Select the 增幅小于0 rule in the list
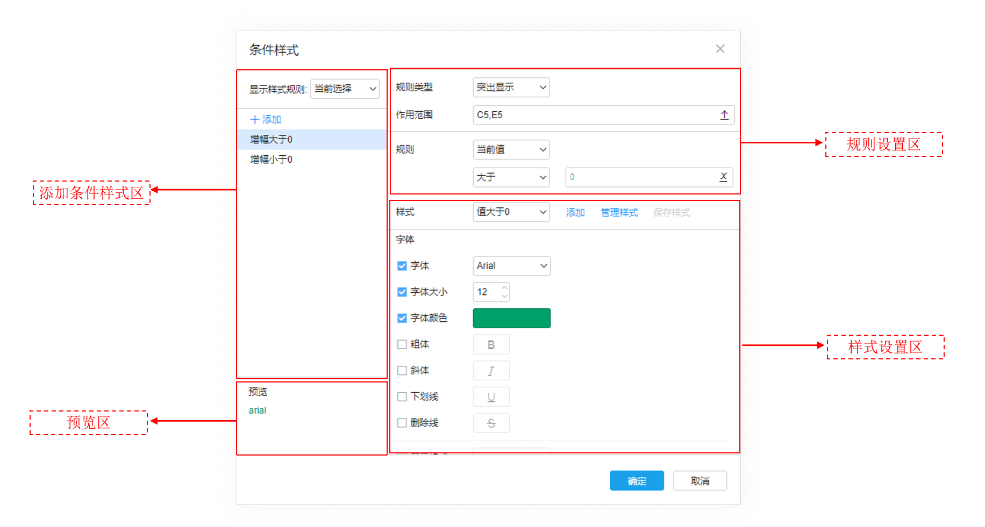Viewport: 985px width, 527px height. click(270, 159)
